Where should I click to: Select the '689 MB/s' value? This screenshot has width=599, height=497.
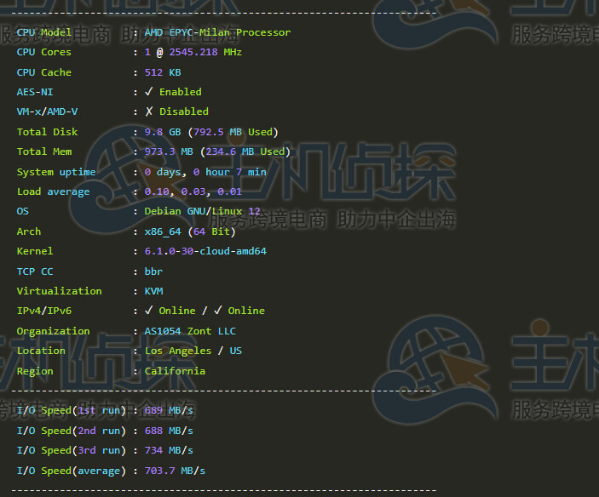169,411
